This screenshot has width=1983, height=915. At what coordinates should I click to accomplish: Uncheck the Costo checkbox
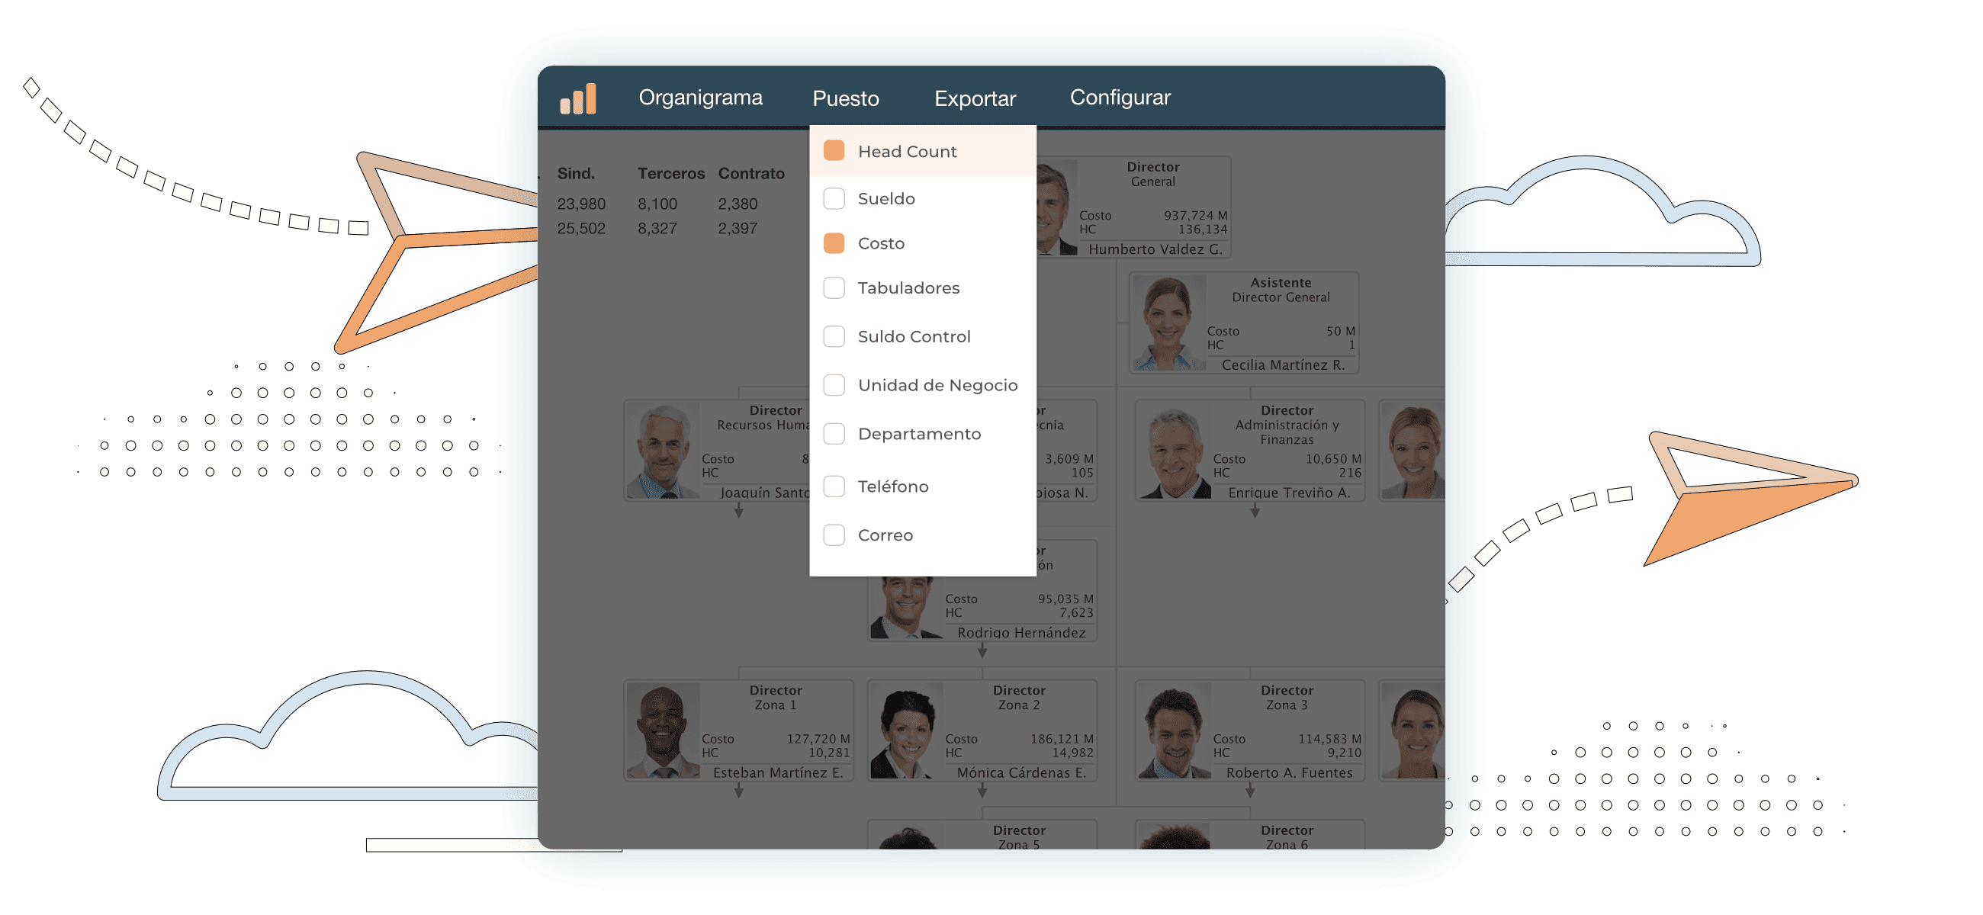(x=834, y=243)
